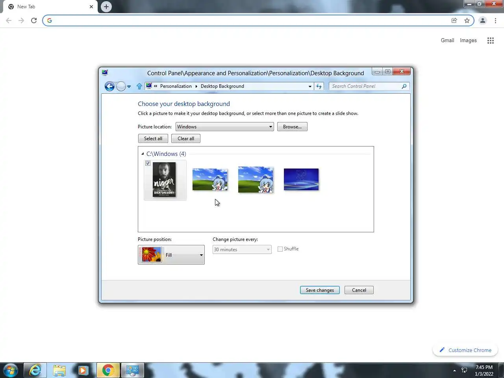This screenshot has height=378, width=504.
Task: Open Windows Explorer from taskbar
Action: [59, 371]
